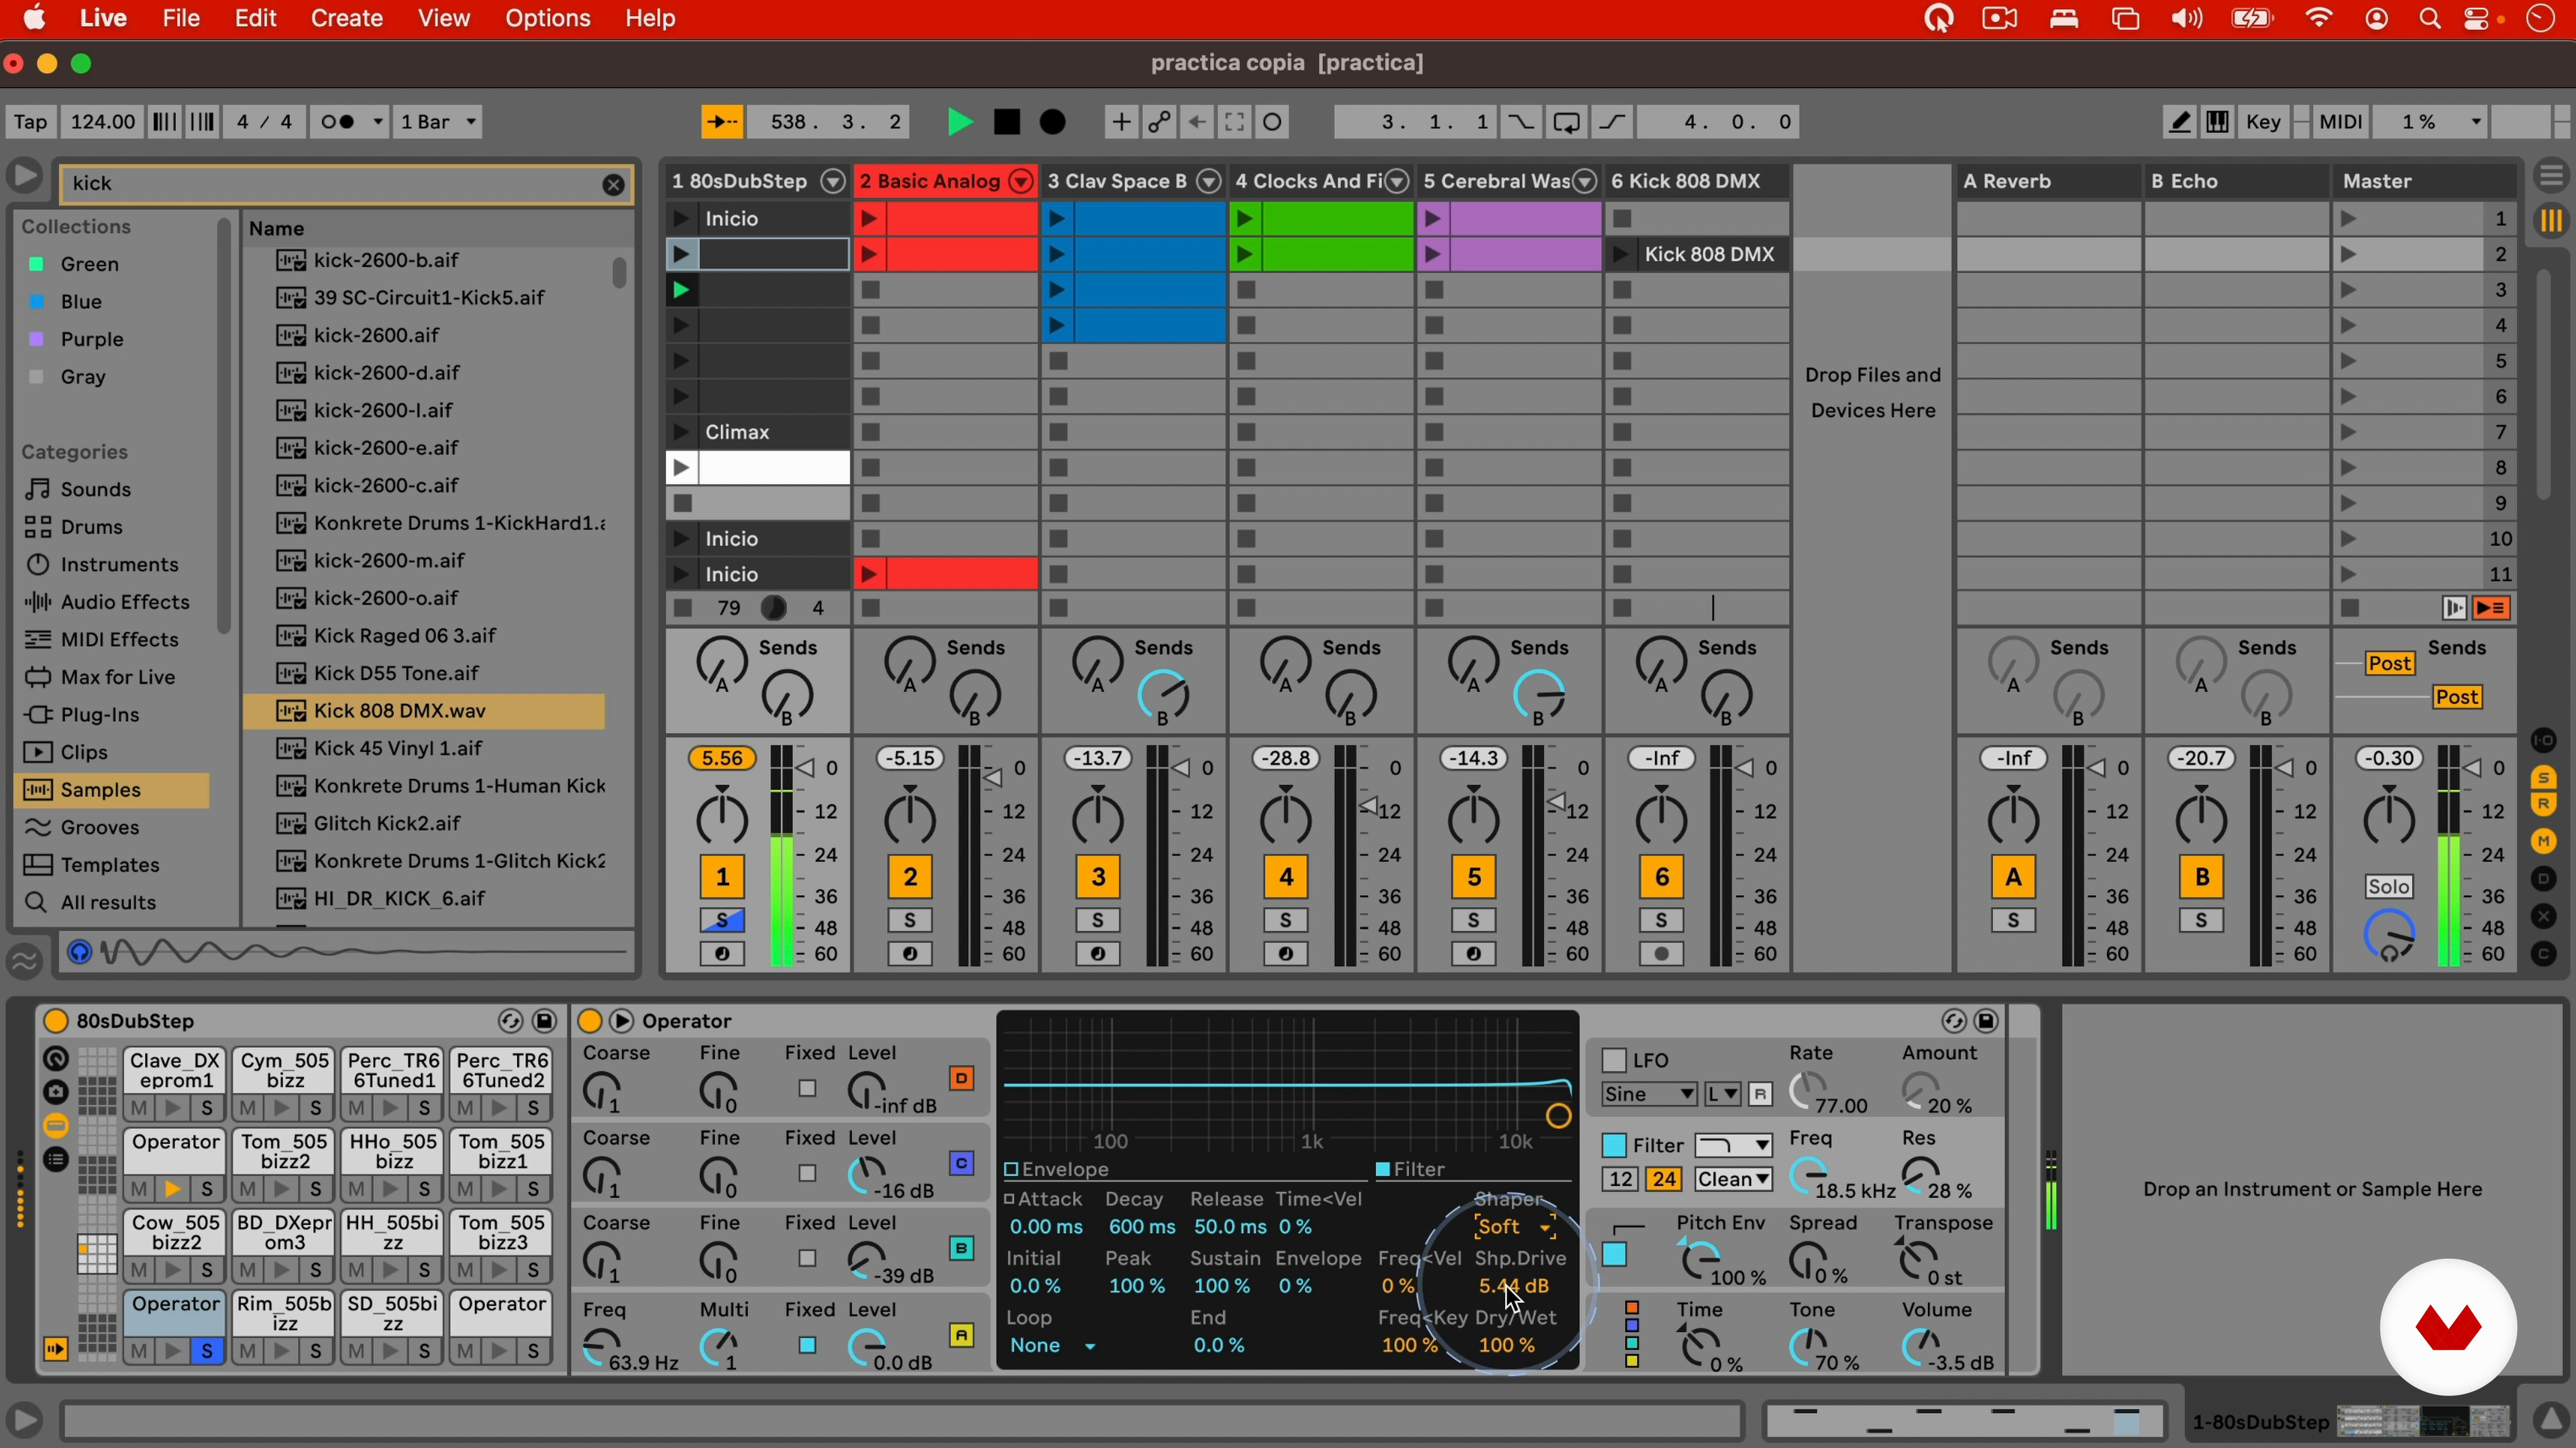Open the Options menu

tap(547, 18)
